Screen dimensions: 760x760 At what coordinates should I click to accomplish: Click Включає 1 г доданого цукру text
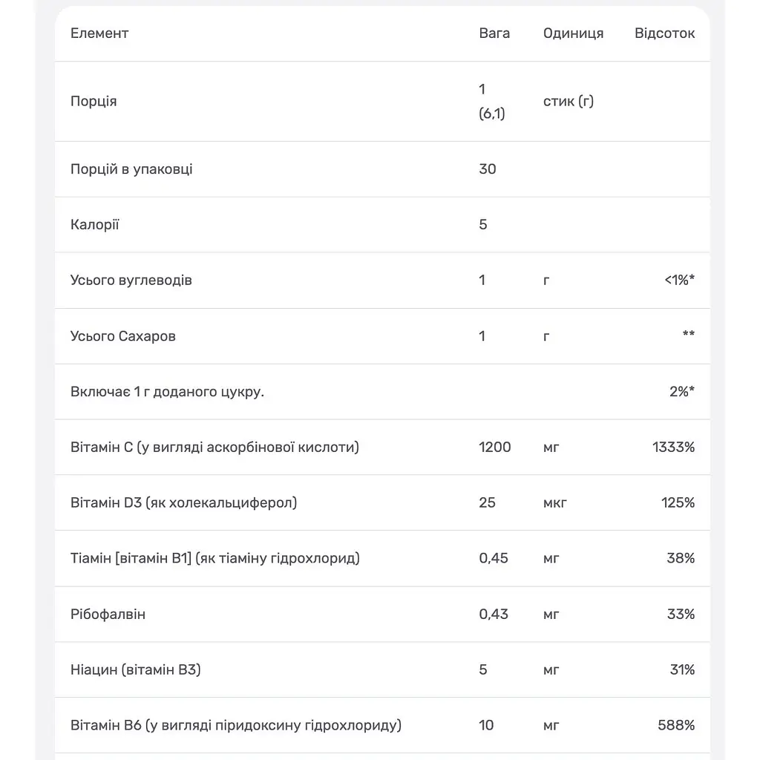[167, 392]
